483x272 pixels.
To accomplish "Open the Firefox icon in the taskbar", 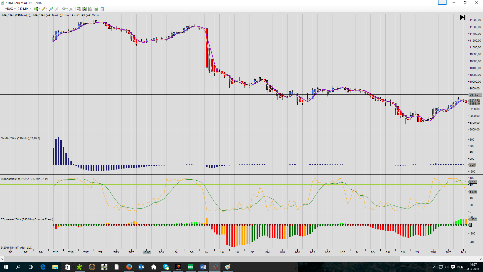I will pyautogui.click(x=129, y=267).
